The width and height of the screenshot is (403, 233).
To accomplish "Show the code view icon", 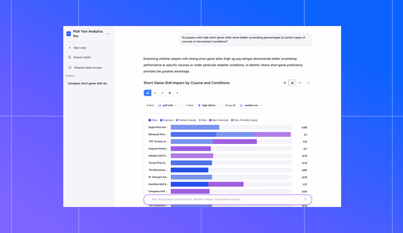I will point(300,83).
